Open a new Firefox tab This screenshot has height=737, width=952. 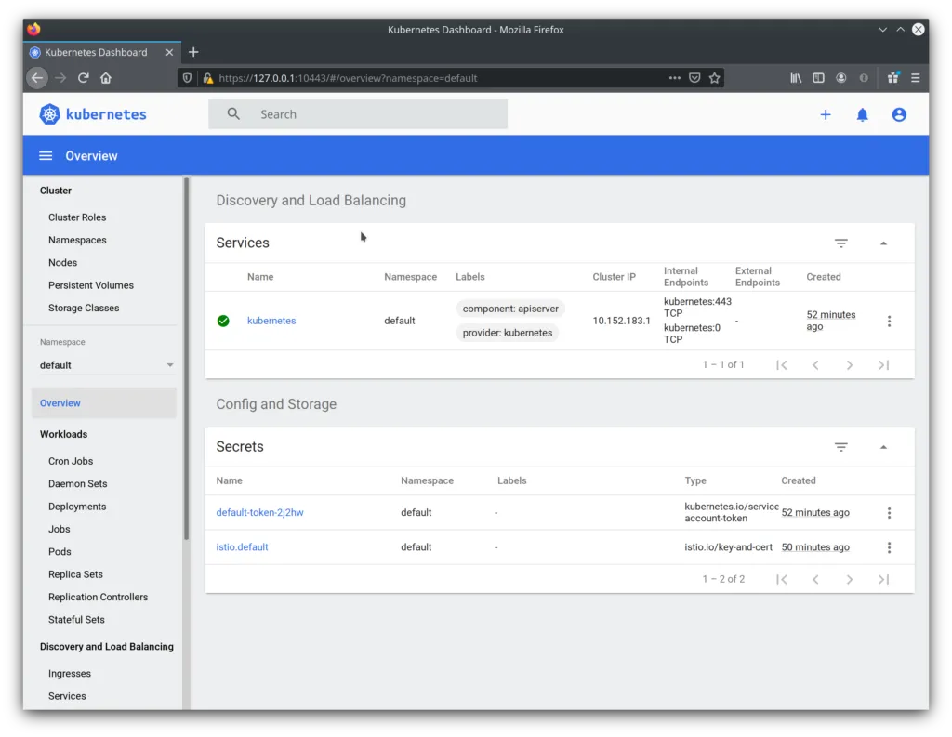[x=193, y=52]
